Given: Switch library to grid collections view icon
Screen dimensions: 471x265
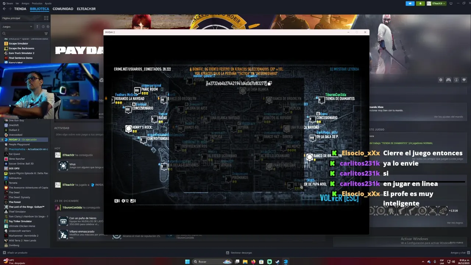Looking at the screenshot, I should pos(46,18).
